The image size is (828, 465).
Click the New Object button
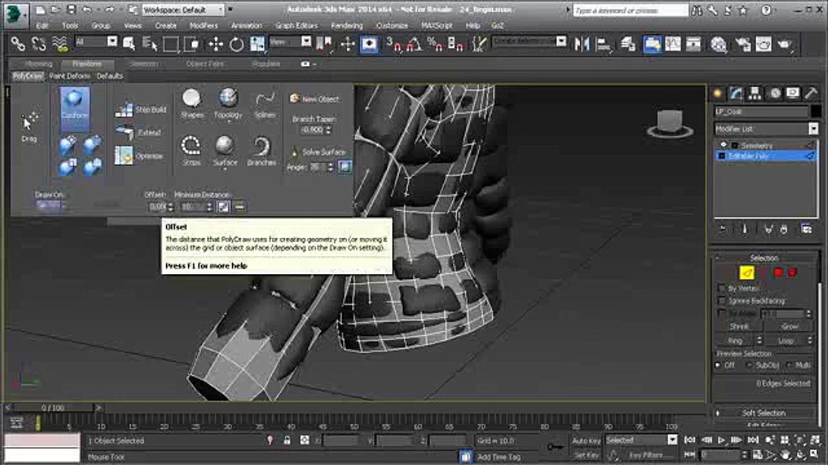point(314,99)
